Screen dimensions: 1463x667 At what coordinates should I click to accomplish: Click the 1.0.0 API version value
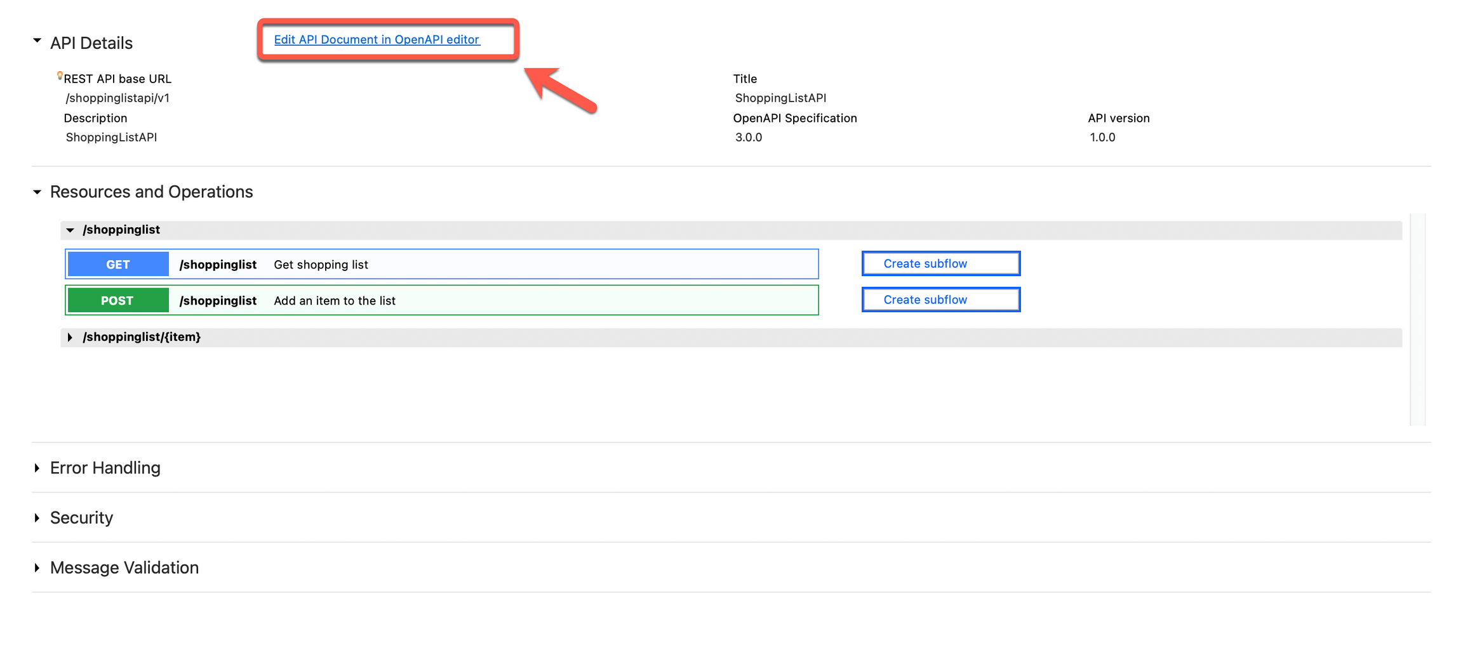pyautogui.click(x=1102, y=137)
